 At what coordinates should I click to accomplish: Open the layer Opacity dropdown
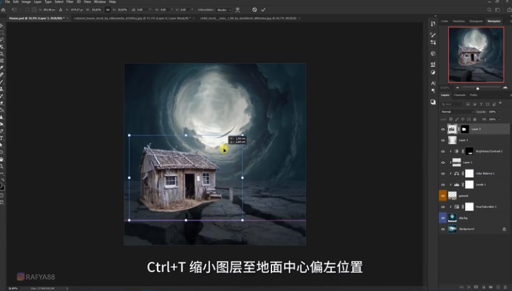498,111
